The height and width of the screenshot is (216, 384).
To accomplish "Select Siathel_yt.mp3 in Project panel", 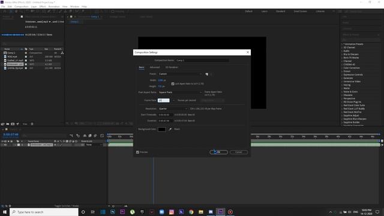I will click(x=15, y=61).
